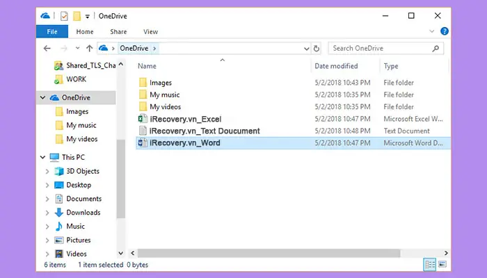Expand the Pictures node

click(47, 240)
